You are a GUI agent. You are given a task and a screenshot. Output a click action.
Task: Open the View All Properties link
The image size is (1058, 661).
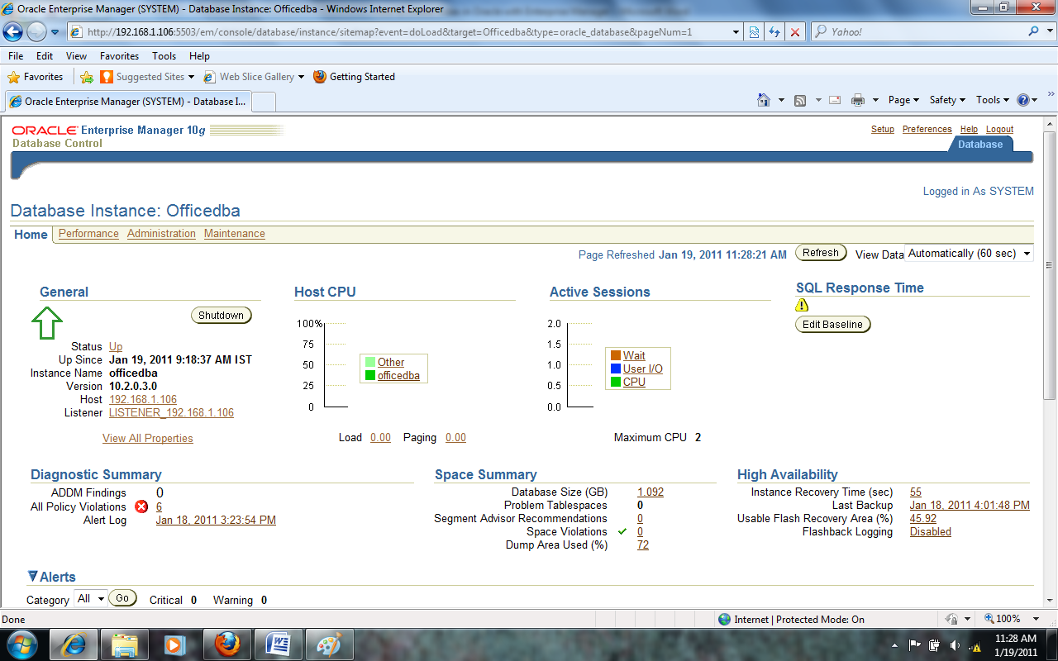148,439
